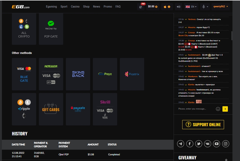Click the Completed status cell
240x161 pixels.
[114, 155]
